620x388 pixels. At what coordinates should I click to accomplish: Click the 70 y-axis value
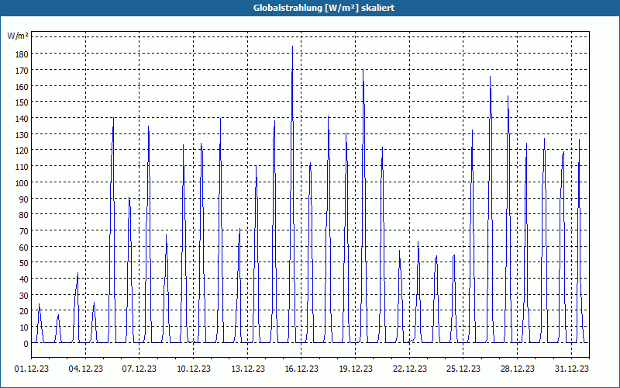[23, 231]
